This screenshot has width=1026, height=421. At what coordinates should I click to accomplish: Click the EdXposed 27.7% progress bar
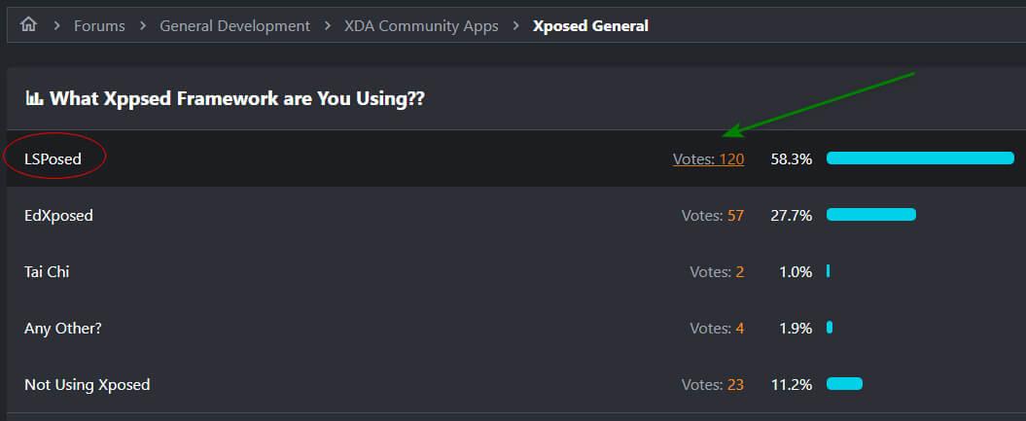[871, 215]
